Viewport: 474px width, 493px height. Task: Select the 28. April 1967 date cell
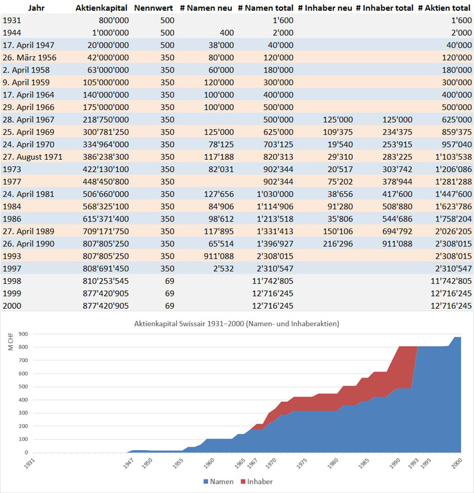click(28, 119)
